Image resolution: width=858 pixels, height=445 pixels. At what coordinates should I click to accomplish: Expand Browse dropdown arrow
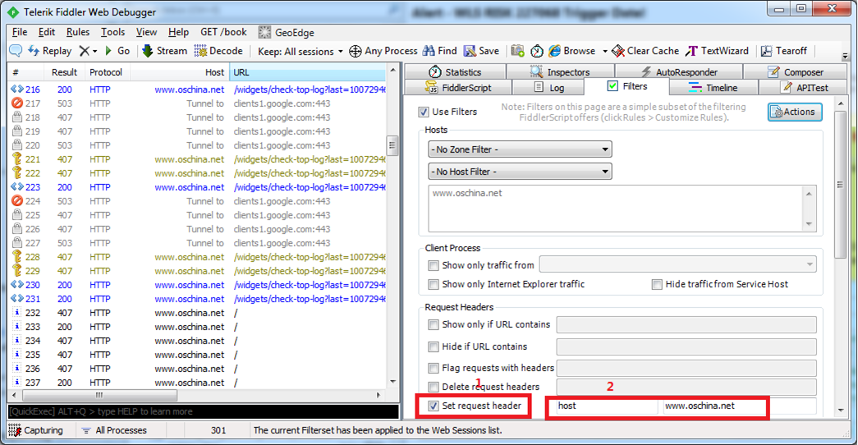click(x=604, y=52)
